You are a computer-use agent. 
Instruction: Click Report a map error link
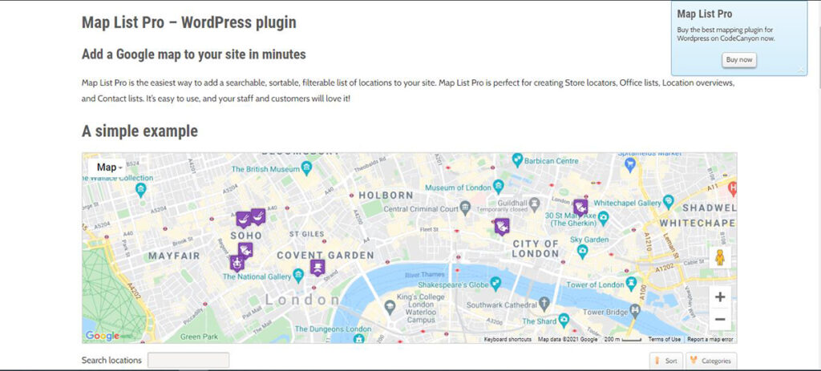click(710, 340)
